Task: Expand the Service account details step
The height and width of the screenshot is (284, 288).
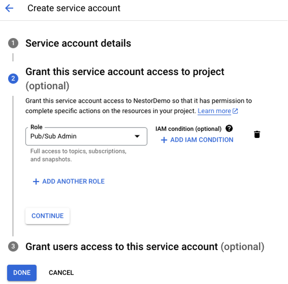Action: [x=78, y=43]
